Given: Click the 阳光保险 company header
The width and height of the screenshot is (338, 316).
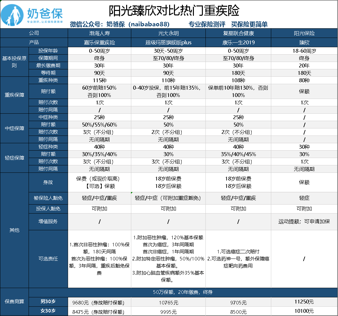Looking at the screenshot, I should [x=304, y=33].
